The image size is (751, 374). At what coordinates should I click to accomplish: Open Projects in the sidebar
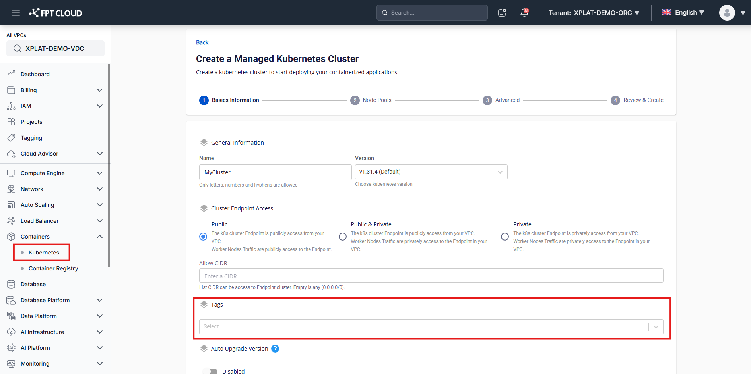click(31, 122)
